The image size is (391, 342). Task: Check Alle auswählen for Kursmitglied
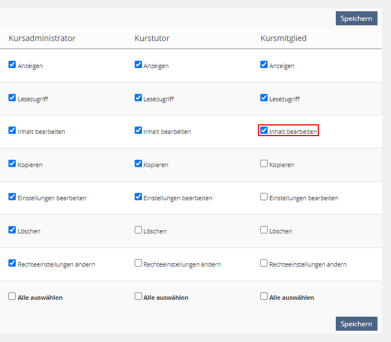coord(264,296)
